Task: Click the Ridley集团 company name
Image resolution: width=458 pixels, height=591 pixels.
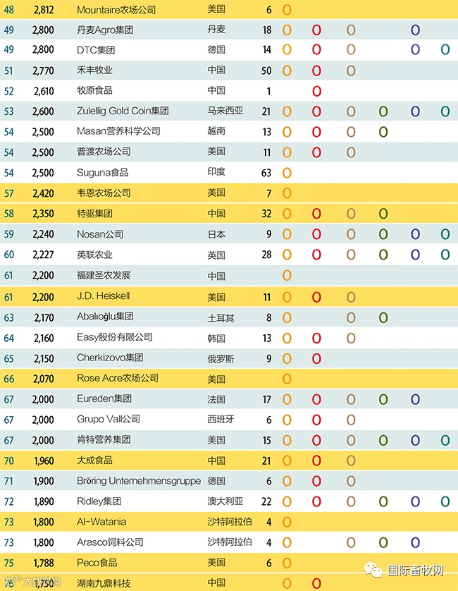Action: [x=99, y=501]
